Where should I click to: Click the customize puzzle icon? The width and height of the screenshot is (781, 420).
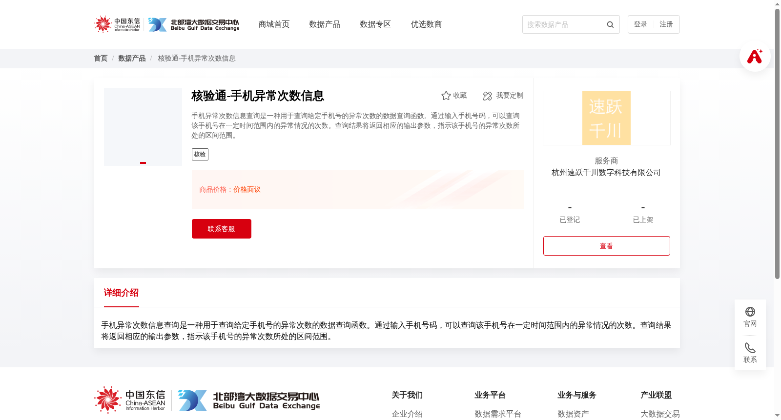coord(488,96)
